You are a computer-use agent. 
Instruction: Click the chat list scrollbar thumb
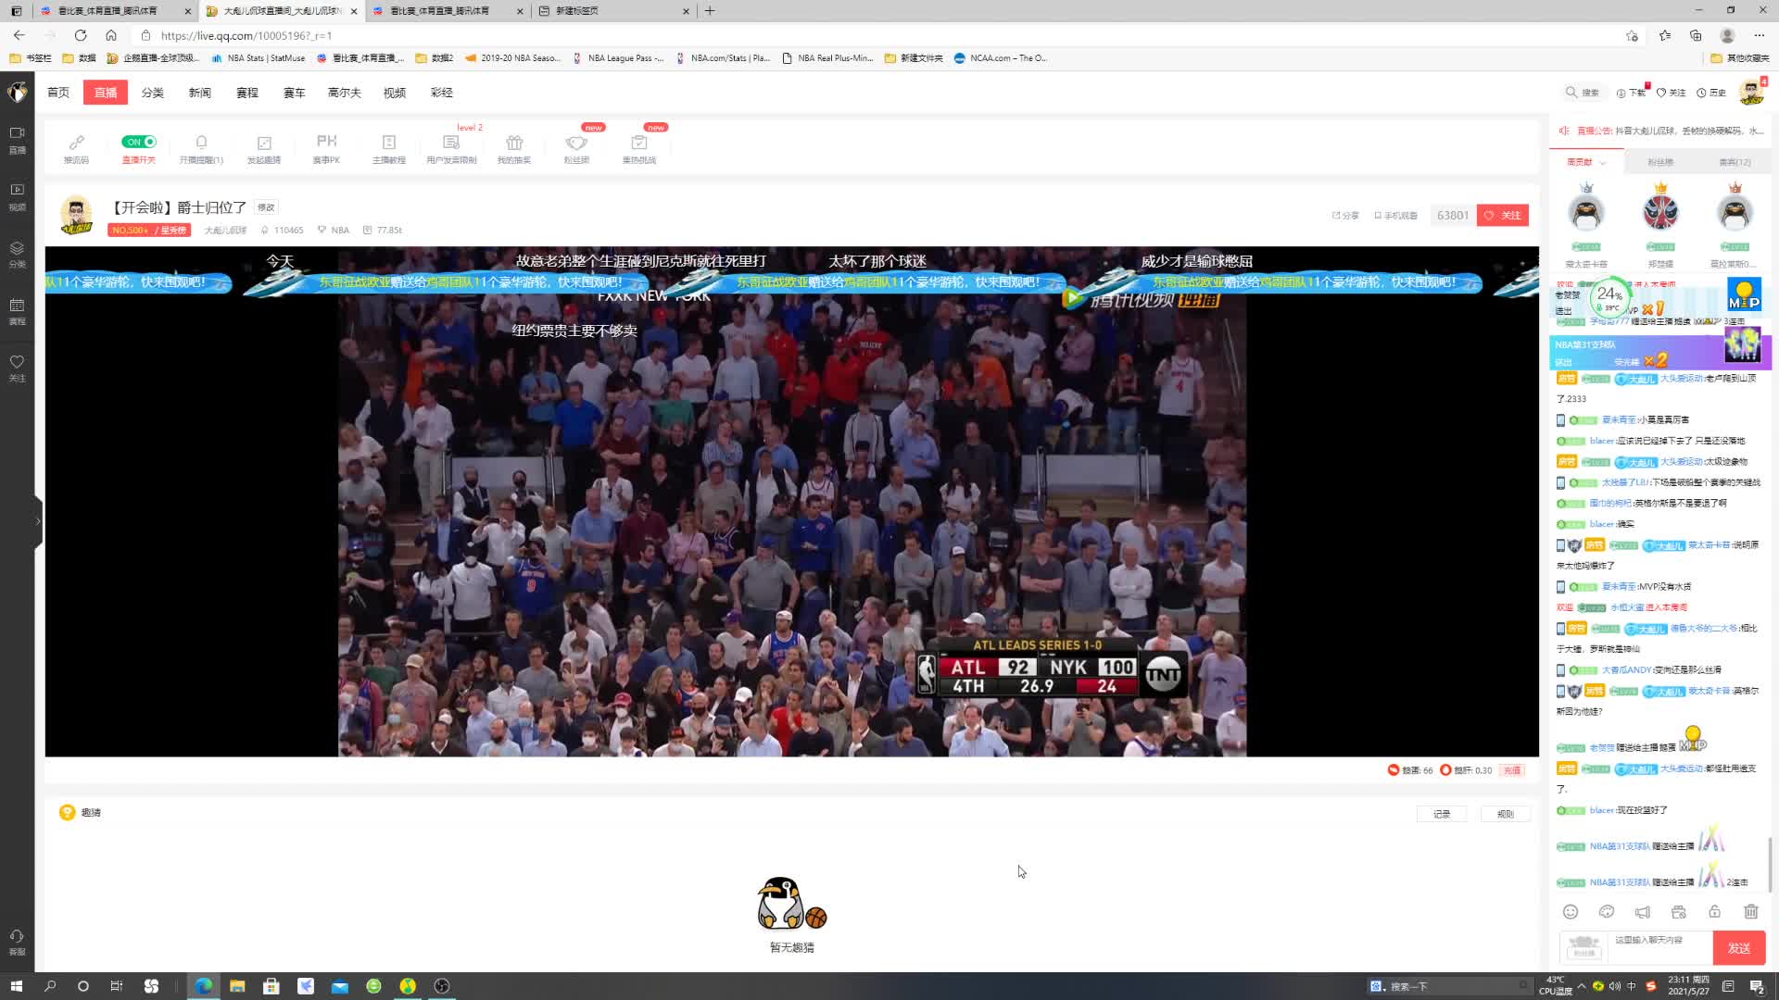tap(1770, 863)
